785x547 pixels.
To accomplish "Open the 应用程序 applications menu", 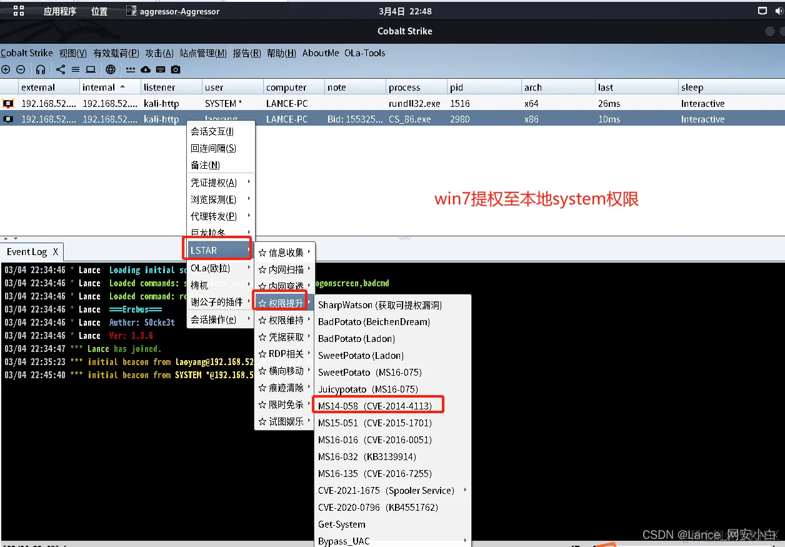I will click(x=59, y=11).
